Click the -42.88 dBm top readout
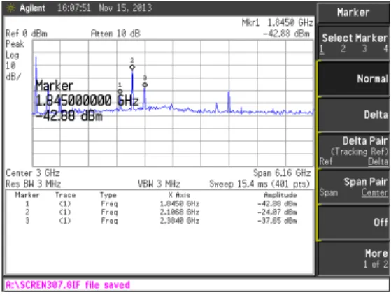Image resolution: width=391 pixels, height=297 pixels. (x=286, y=34)
